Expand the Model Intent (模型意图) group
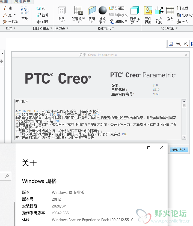Viewport: 193px width, 226px height. click(x=169, y=28)
